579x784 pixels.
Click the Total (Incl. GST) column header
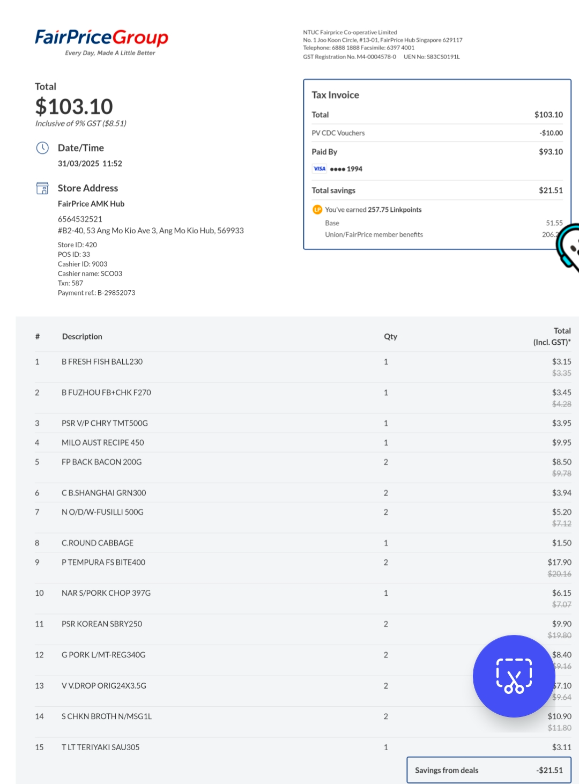[x=552, y=337]
